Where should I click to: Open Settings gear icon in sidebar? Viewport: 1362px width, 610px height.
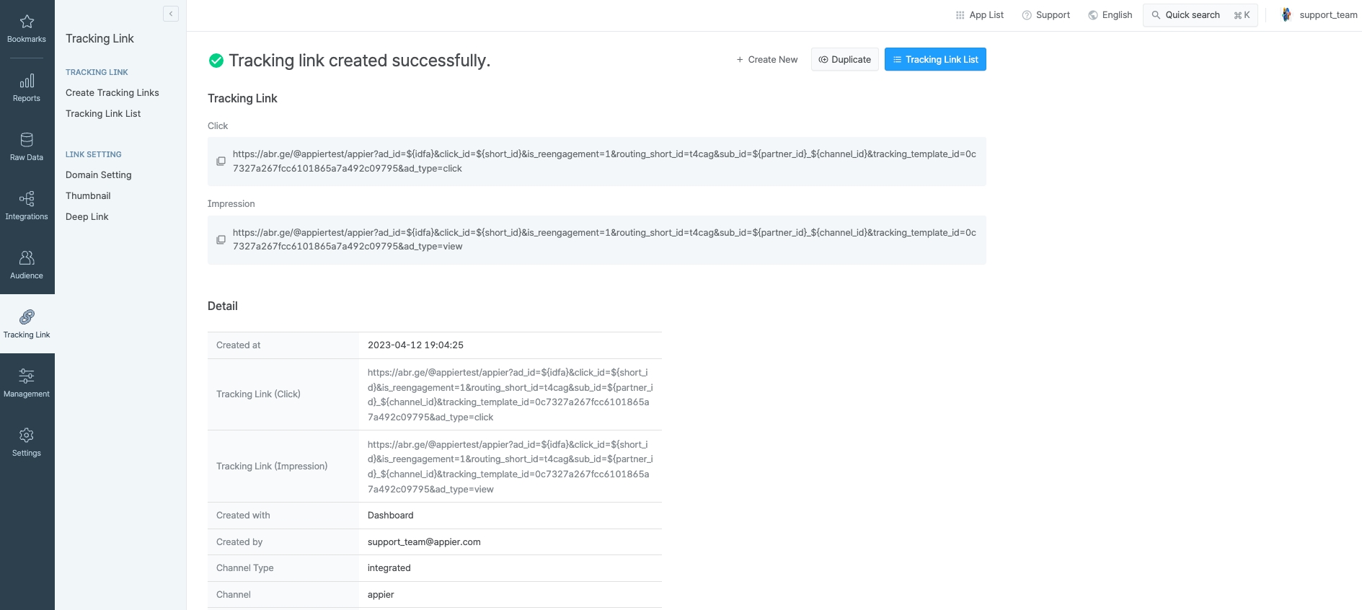click(27, 436)
